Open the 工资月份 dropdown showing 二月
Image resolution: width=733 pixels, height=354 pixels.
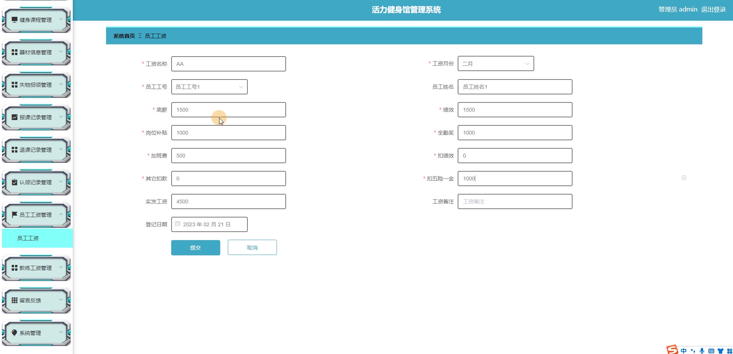[496, 64]
